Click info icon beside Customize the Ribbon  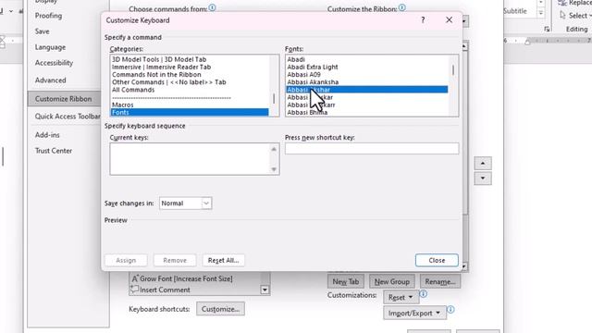pos(402,7)
